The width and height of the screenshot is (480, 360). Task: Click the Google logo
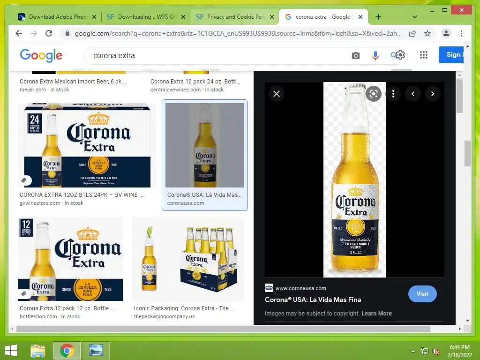click(41, 55)
